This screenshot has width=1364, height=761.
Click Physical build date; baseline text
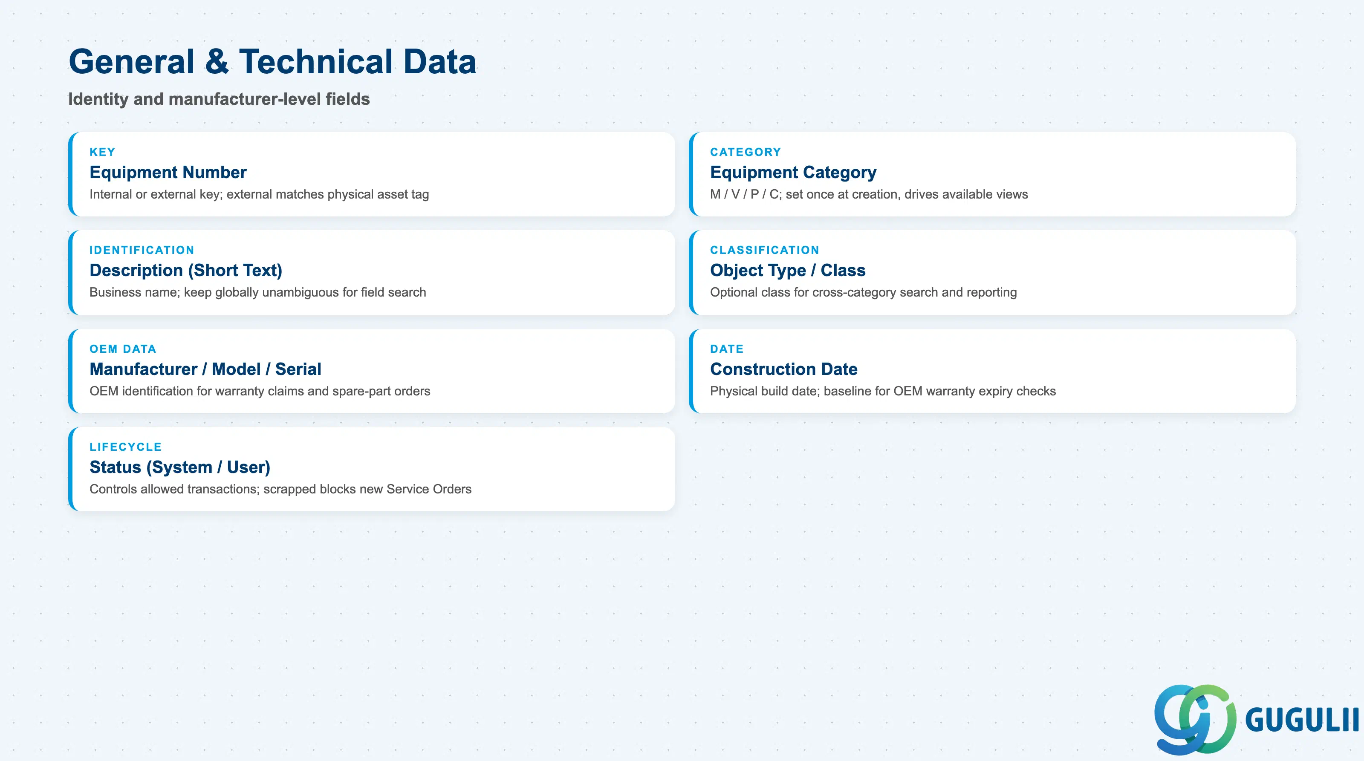point(883,391)
